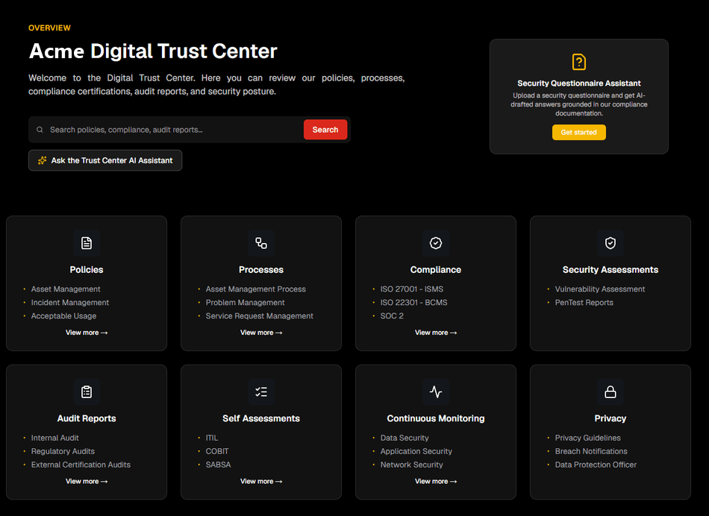The image size is (709, 516).
Task: Open PenTest Reports item
Action: (x=584, y=303)
